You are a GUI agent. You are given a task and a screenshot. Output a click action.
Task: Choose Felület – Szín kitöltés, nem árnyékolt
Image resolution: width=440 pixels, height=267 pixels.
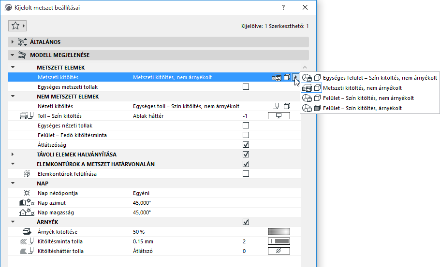(369, 98)
